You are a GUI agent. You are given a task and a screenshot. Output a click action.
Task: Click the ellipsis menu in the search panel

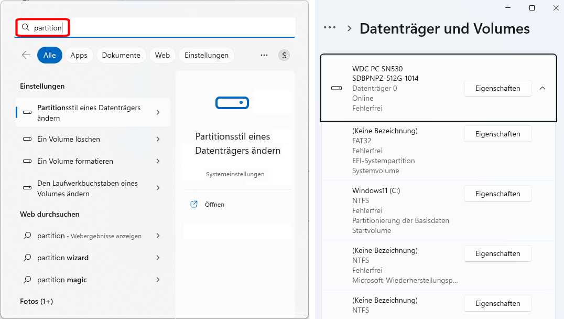tap(264, 55)
